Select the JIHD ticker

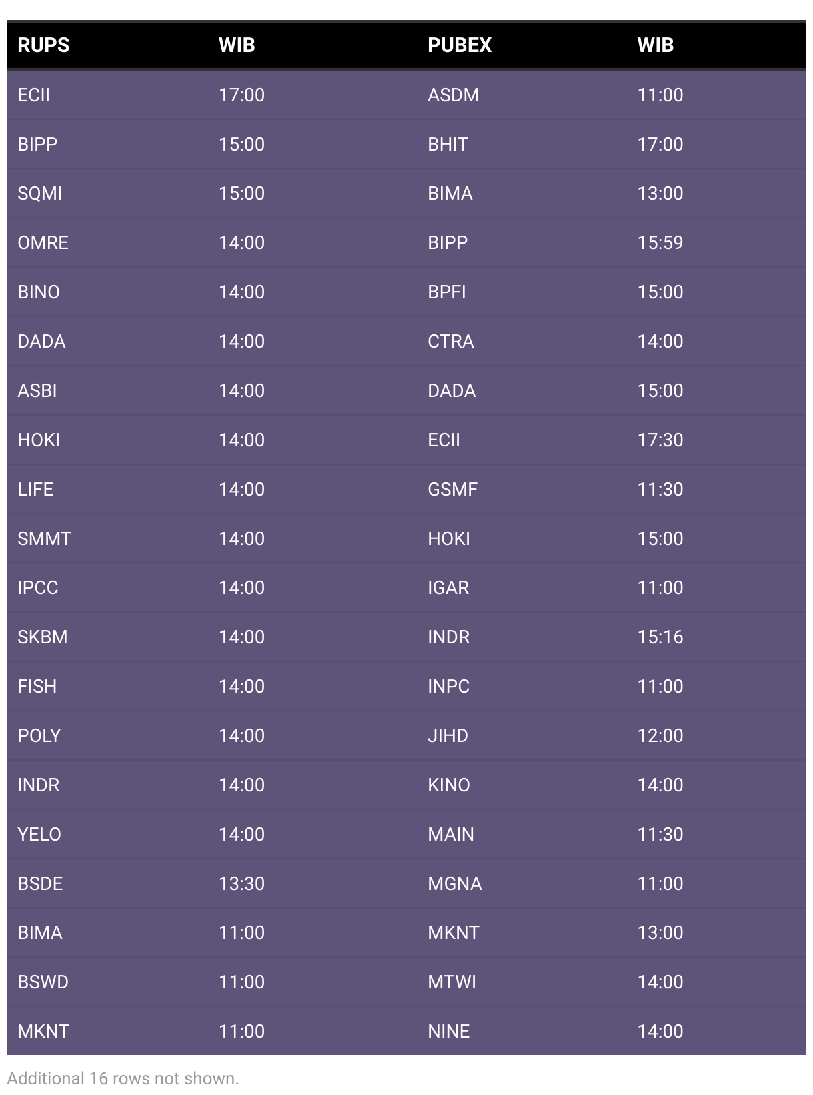point(448,735)
